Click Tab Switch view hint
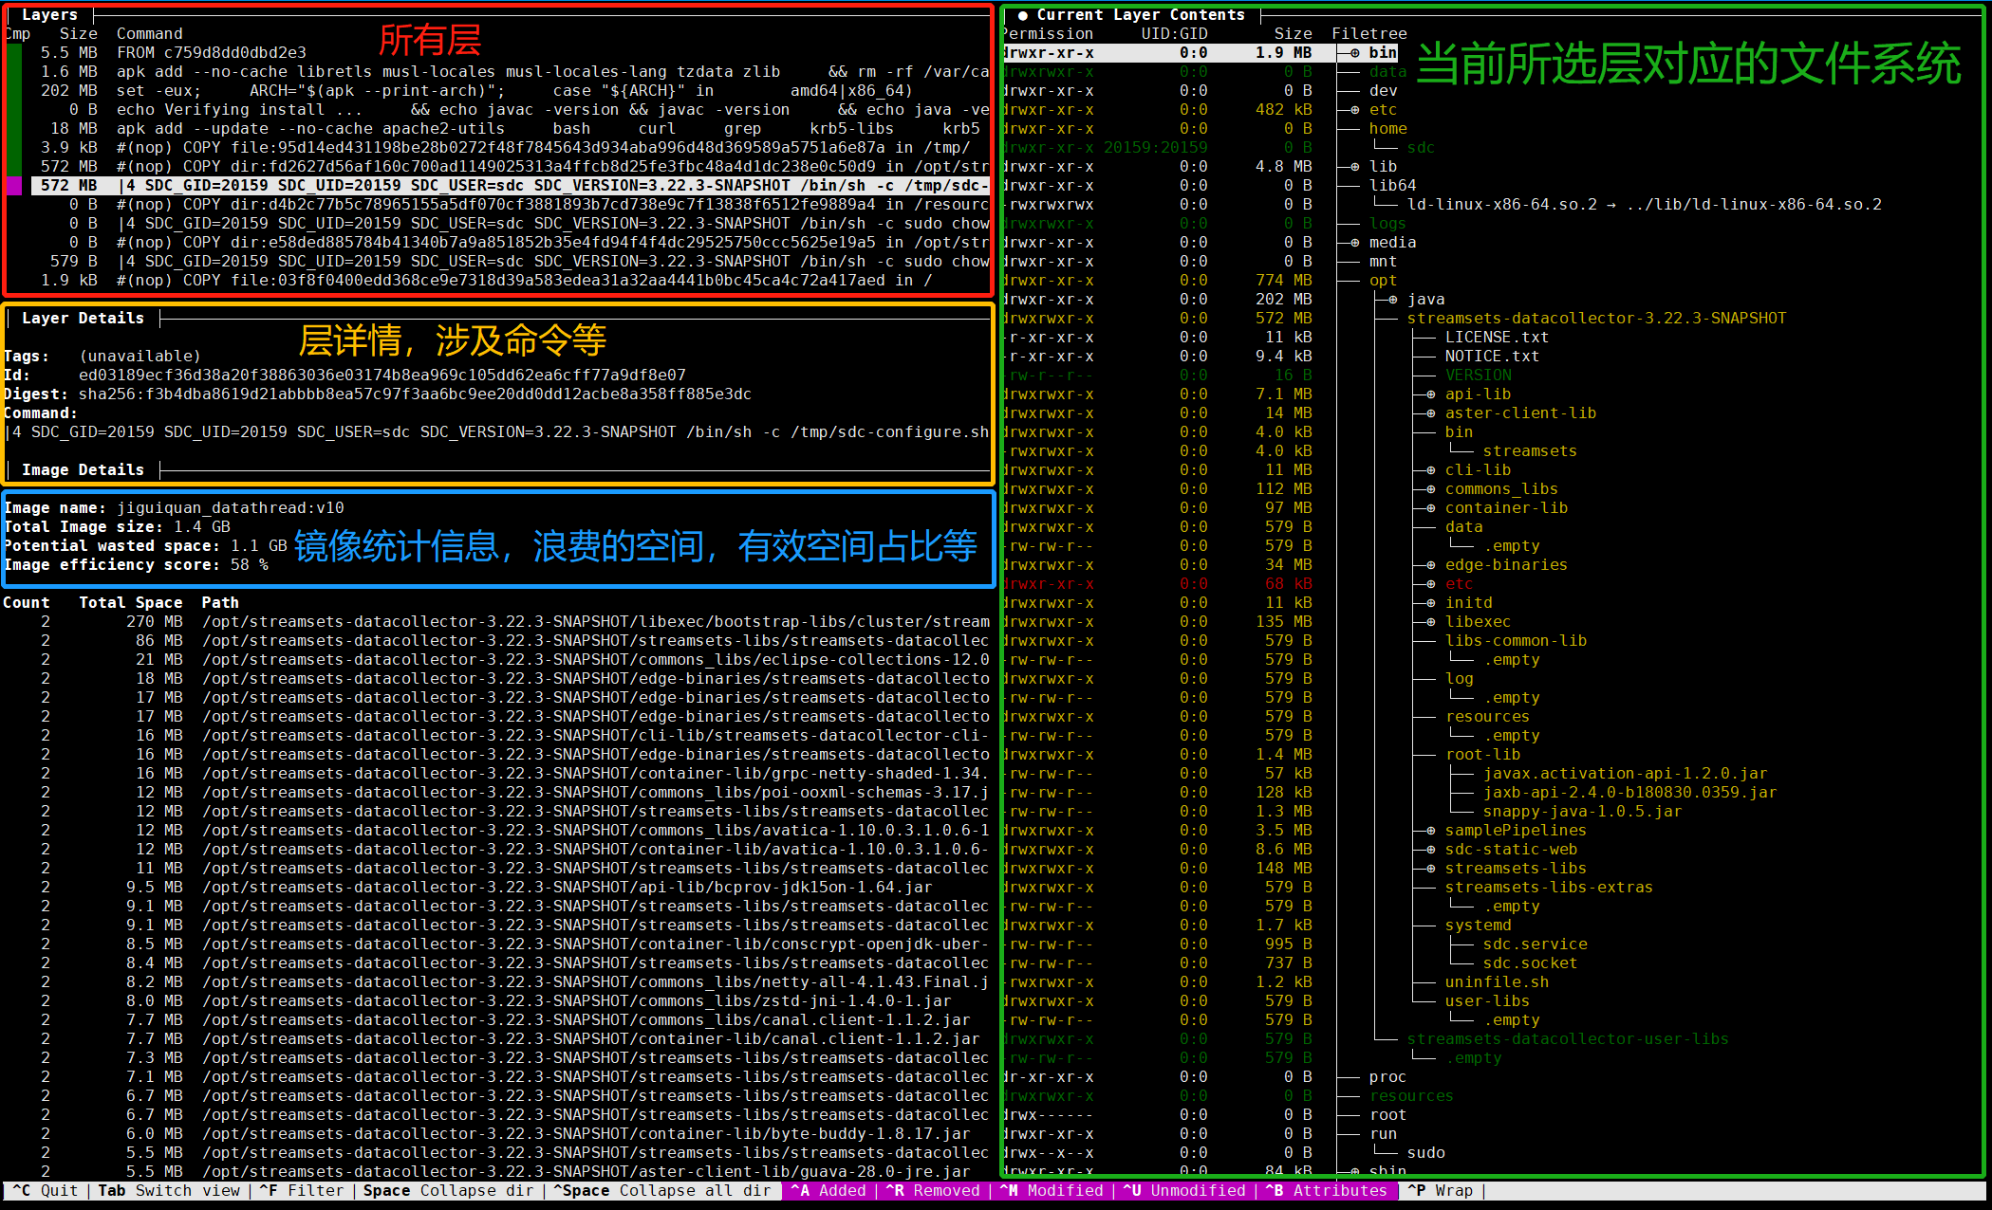The image size is (1992, 1210). point(169,1191)
